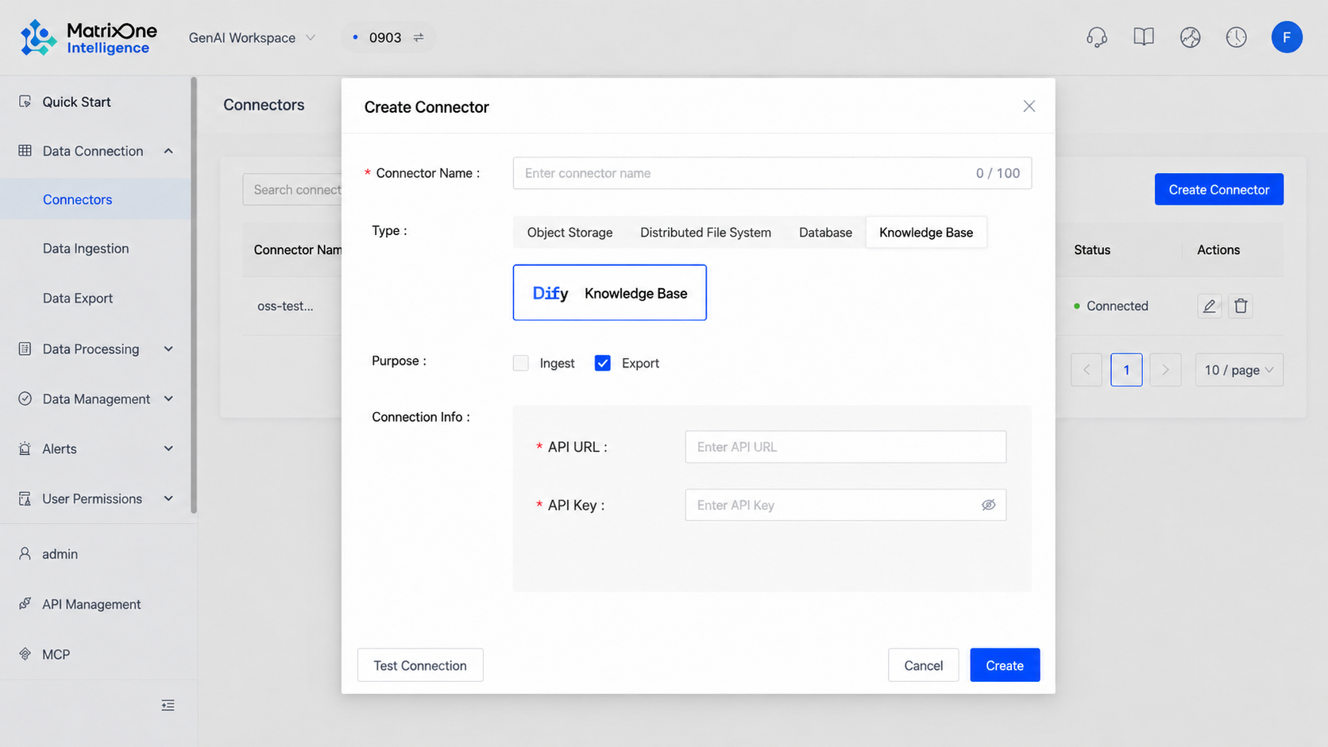Collapse sidebar with the fold menu icon

tap(168, 706)
